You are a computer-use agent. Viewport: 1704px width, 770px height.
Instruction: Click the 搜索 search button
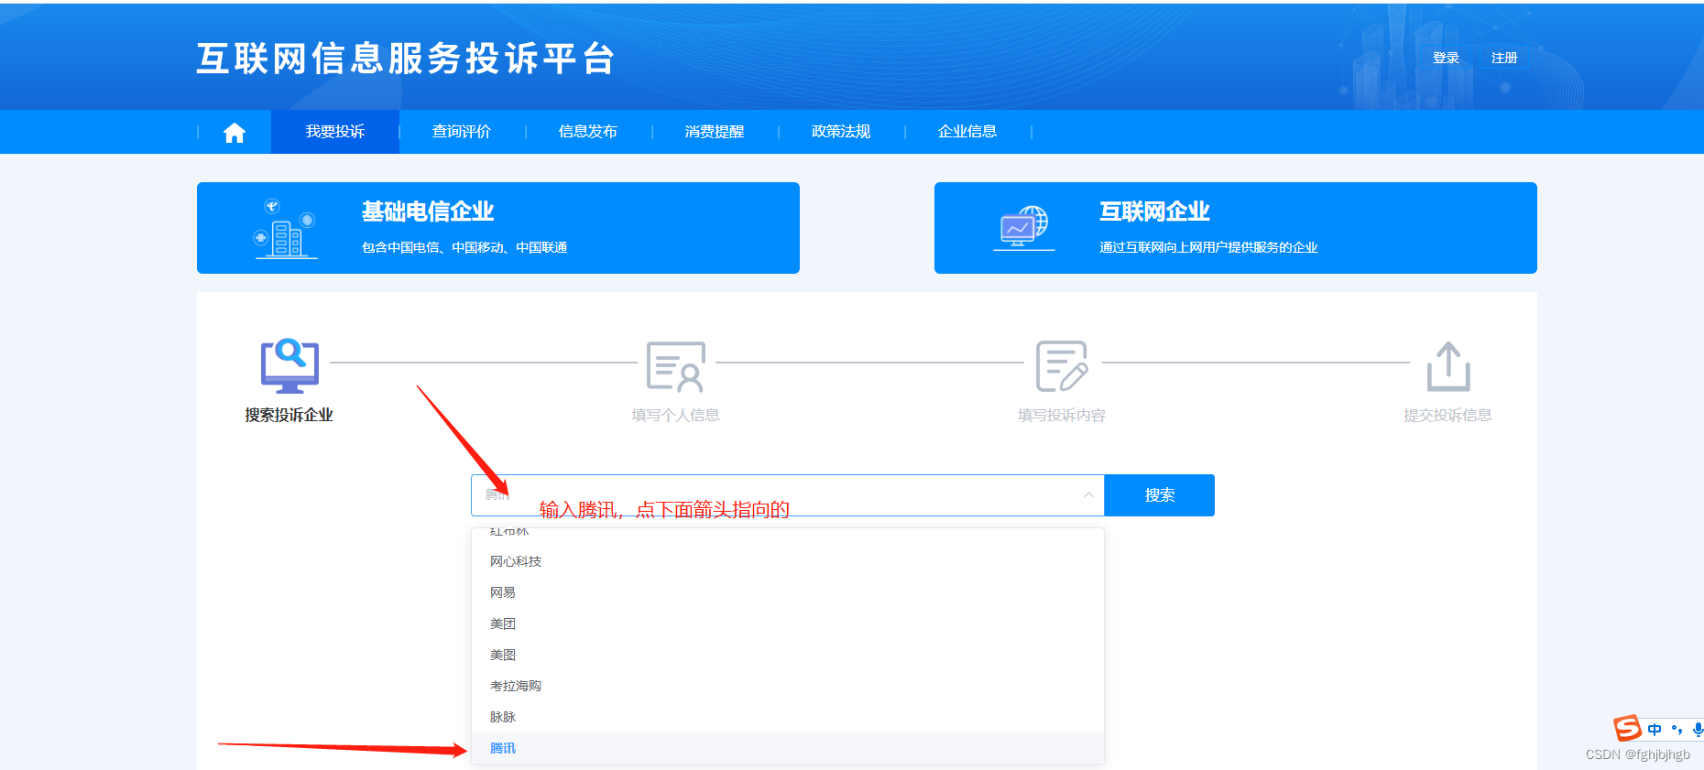[x=1160, y=495]
